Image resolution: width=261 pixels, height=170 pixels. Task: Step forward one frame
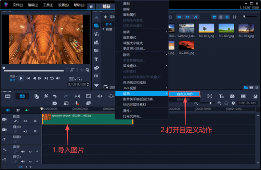click(x=40, y=78)
